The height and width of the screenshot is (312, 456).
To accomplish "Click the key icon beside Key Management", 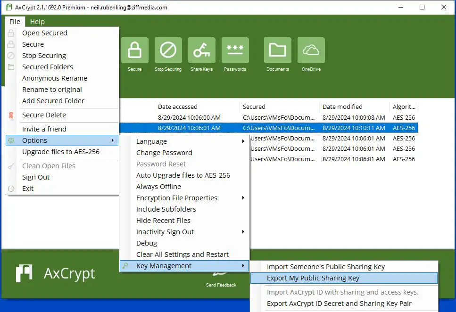I will (x=125, y=265).
